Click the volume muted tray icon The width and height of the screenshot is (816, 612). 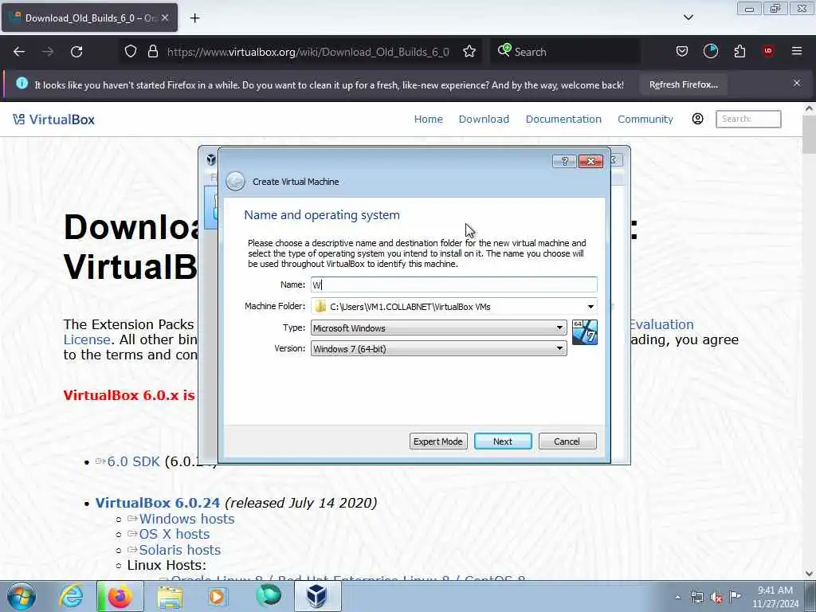(x=716, y=598)
